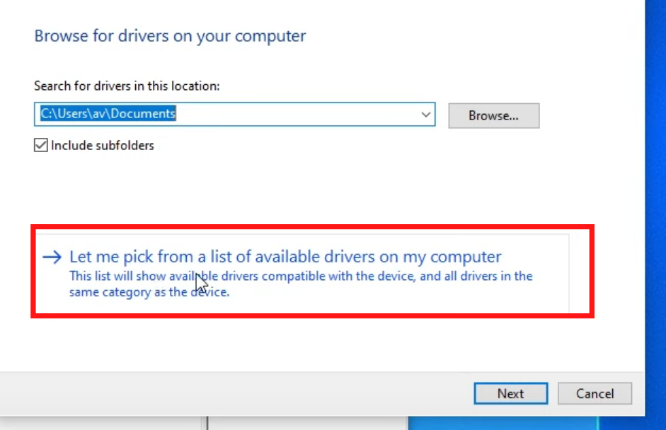Screen dimensions: 666x430
Task: Open the Browse... folder picker
Action: [x=494, y=115]
